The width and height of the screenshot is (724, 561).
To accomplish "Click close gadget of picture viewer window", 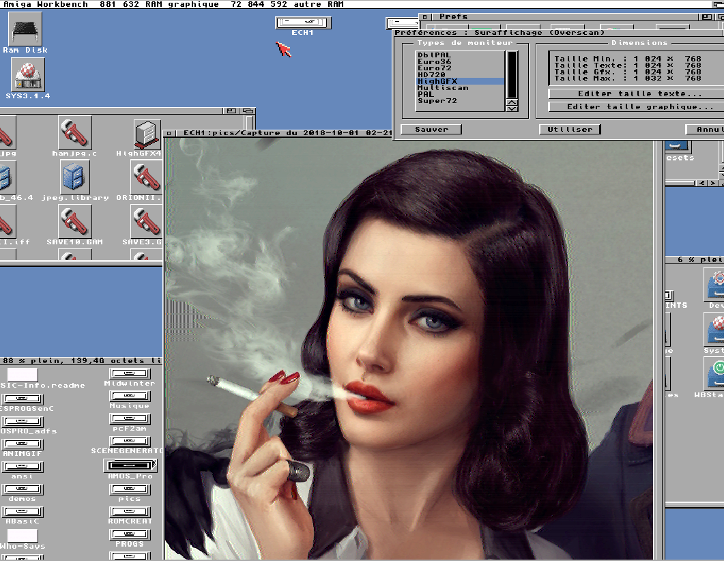I will tap(169, 133).
